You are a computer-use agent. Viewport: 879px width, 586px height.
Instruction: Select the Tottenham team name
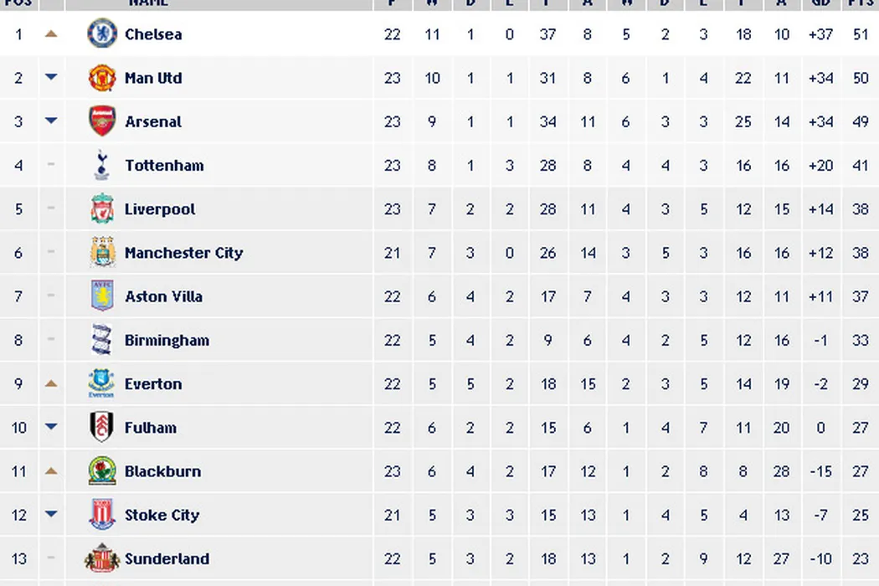(164, 165)
